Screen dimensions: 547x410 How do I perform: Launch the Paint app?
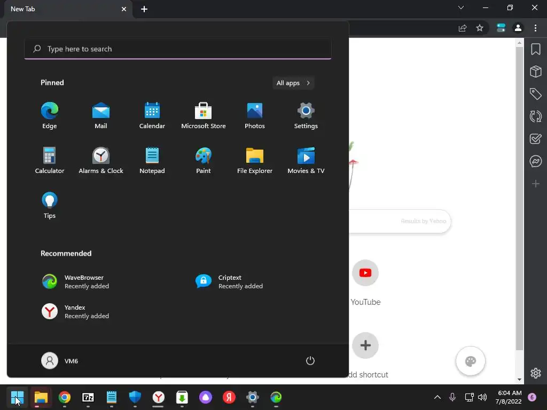[204, 160]
